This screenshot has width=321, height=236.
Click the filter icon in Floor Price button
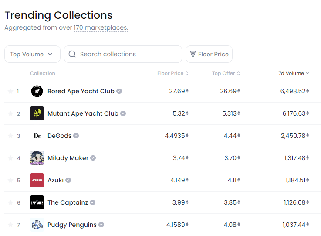pyautogui.click(x=193, y=54)
